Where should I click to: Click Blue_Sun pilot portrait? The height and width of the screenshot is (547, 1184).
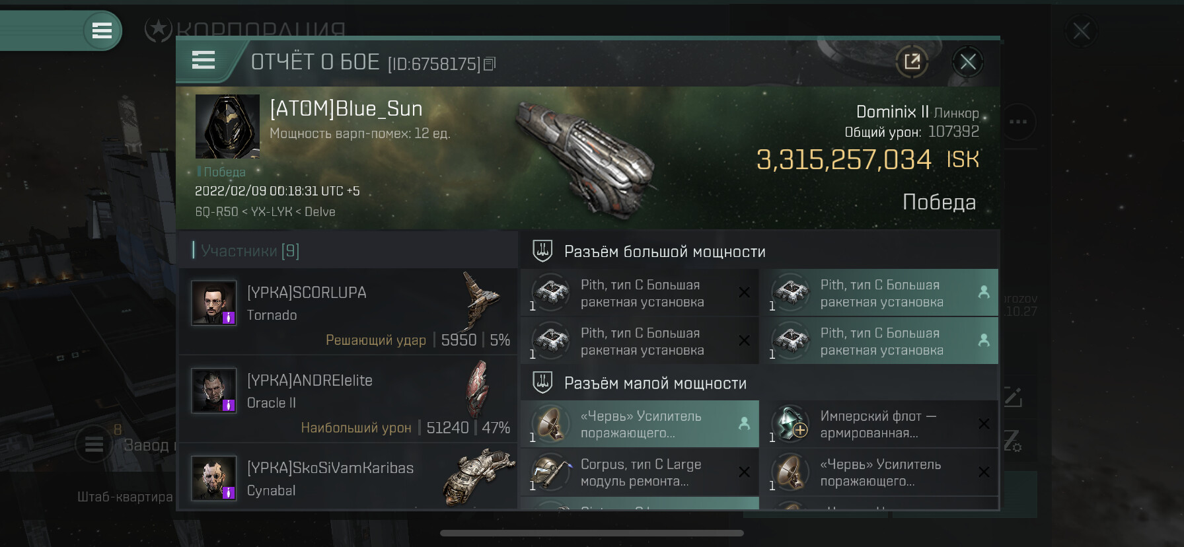(x=227, y=126)
